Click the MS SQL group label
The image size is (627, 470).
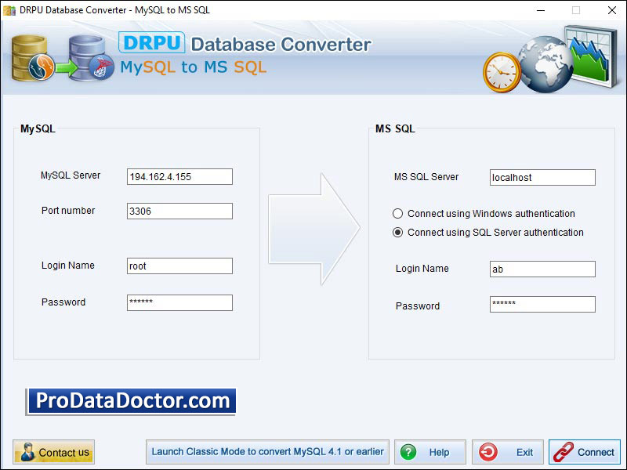pos(395,128)
